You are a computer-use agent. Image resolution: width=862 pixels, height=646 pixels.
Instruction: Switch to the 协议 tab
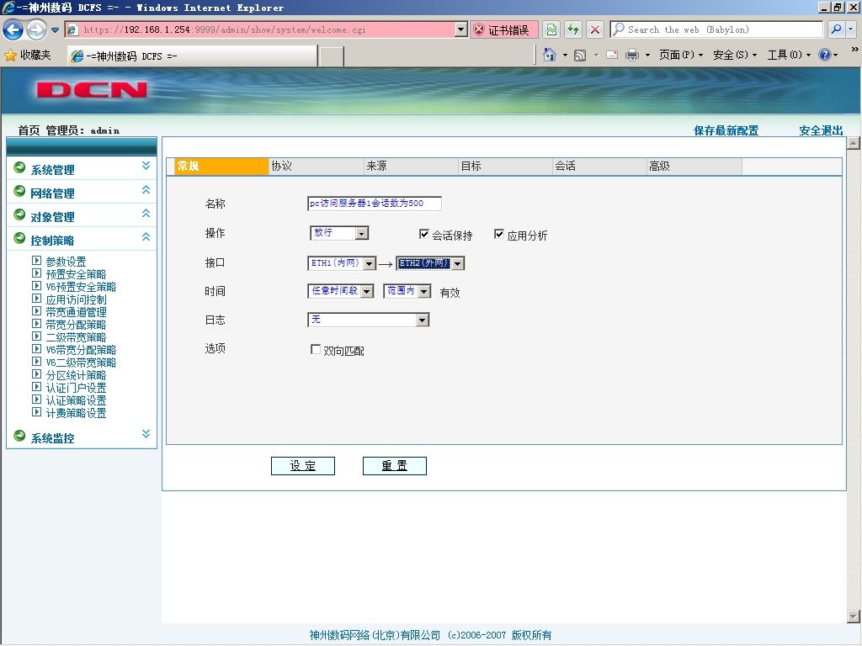click(x=316, y=167)
